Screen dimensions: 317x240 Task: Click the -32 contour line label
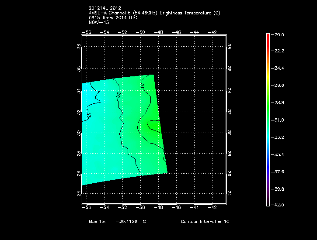[118, 93]
